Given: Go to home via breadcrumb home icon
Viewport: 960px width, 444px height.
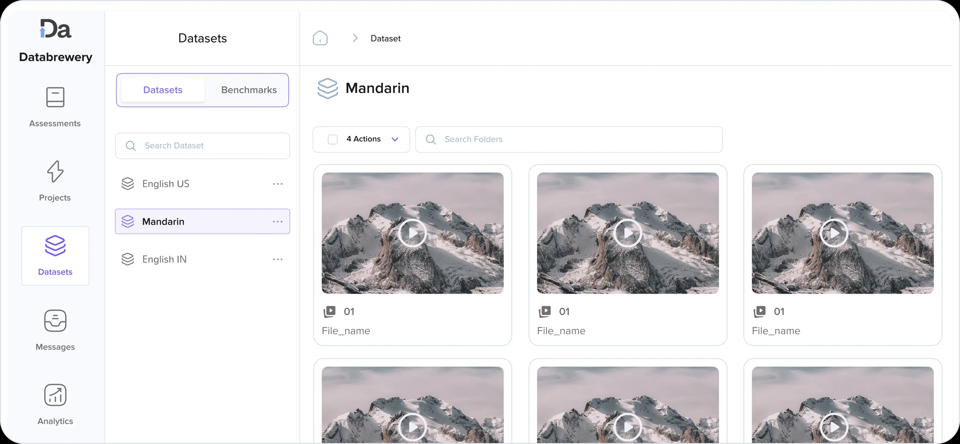Looking at the screenshot, I should point(320,38).
